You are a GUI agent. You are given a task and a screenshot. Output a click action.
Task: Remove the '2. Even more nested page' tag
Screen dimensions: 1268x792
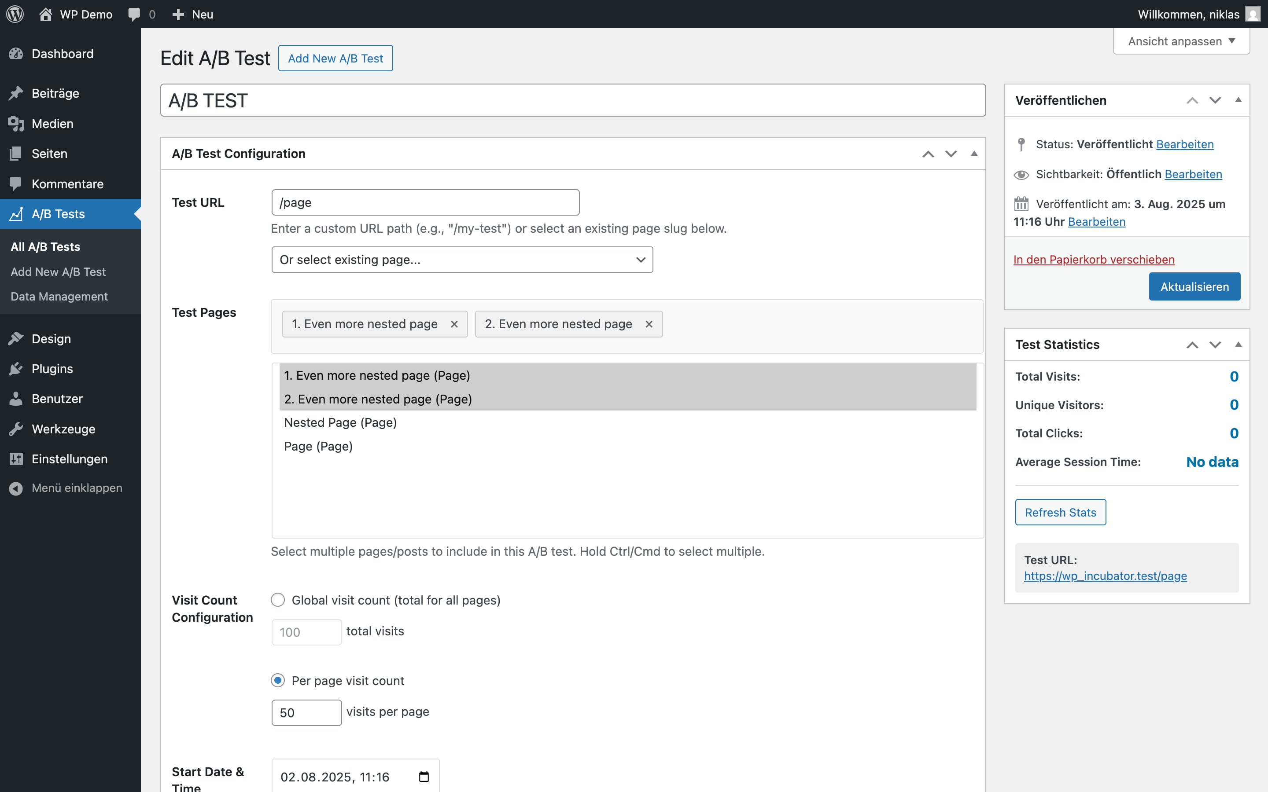[649, 324]
